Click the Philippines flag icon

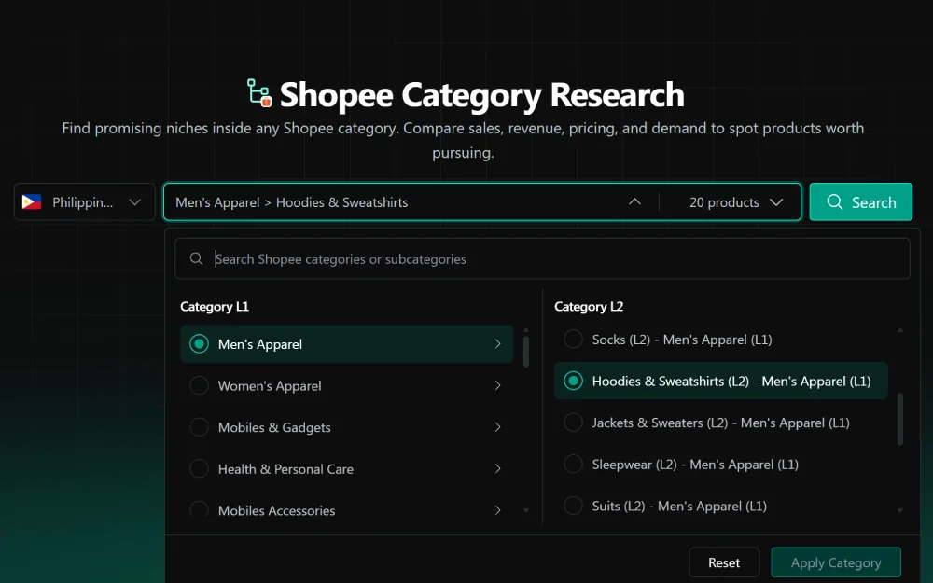[x=32, y=202]
